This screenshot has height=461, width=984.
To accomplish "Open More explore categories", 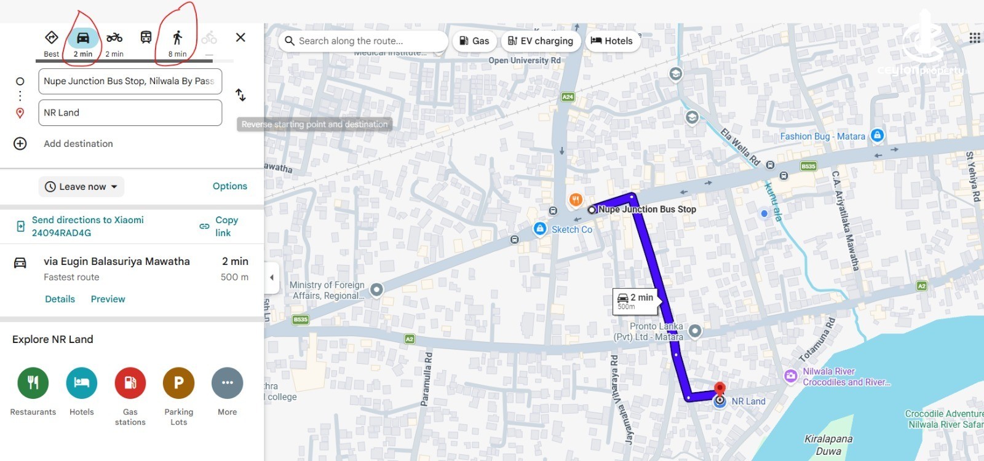I will coord(228,392).
